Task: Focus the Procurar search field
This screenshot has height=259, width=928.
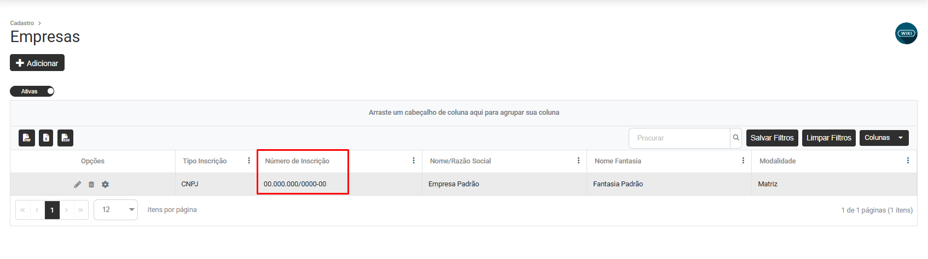Action: (680, 138)
